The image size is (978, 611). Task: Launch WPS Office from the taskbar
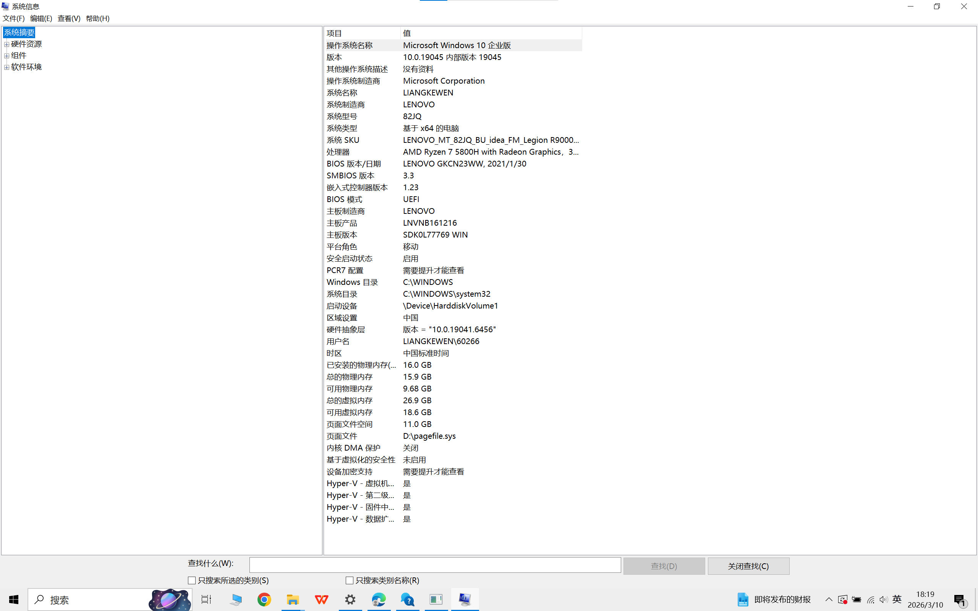point(322,600)
